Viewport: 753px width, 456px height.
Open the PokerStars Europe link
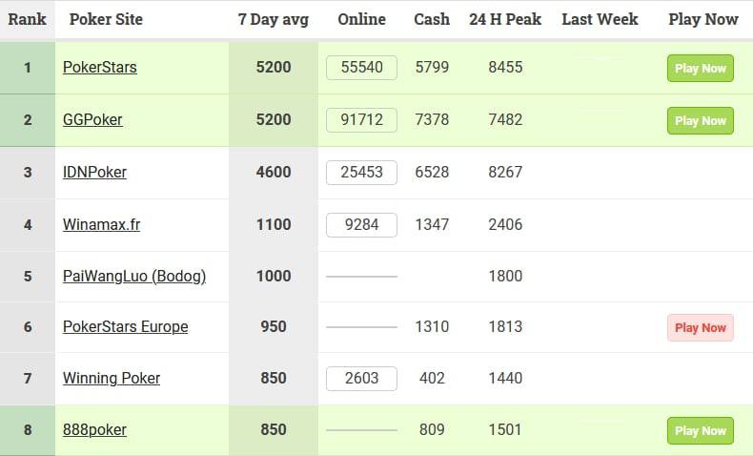point(125,327)
